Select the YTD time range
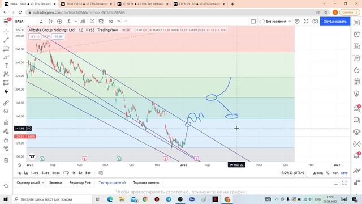Image resolution: width=362 pixels, height=204 pixels. 66,173
